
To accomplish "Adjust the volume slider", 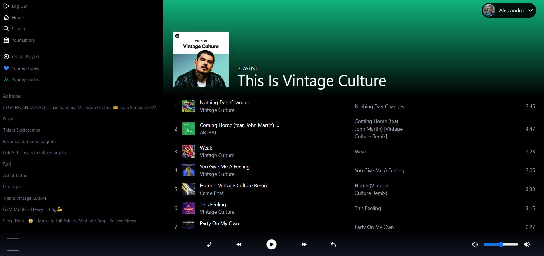I will tap(501, 244).
